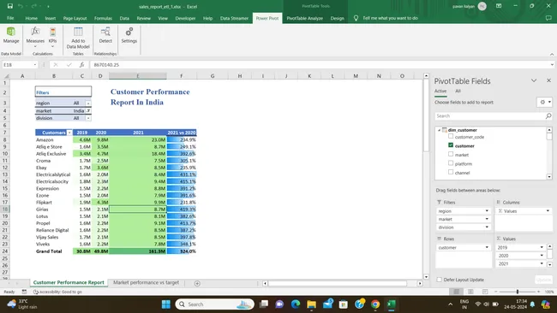Open Microsoft Edge from taskbar
The width and height of the screenshot is (557, 313).
tap(296, 304)
